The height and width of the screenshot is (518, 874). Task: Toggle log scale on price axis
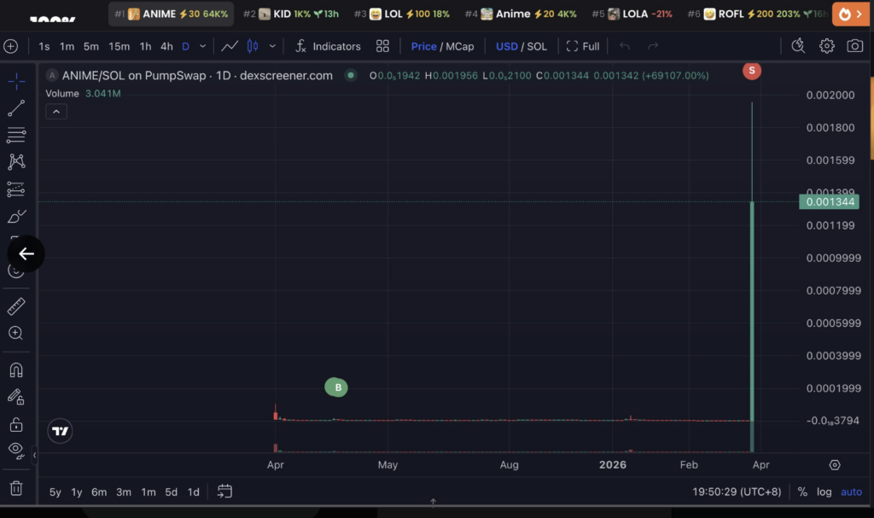click(824, 492)
